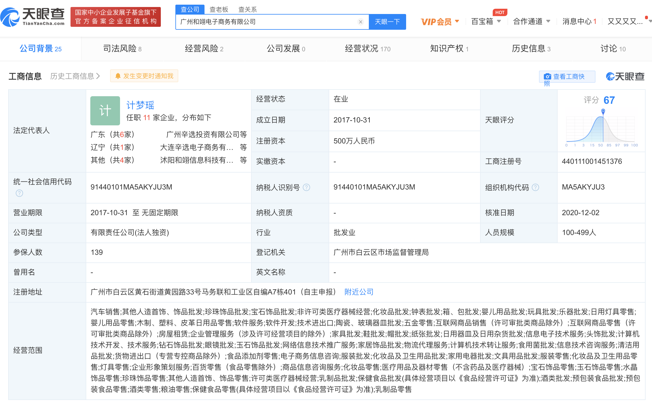Clear the search field with X icon
This screenshot has height=407, width=652.
[x=361, y=22]
